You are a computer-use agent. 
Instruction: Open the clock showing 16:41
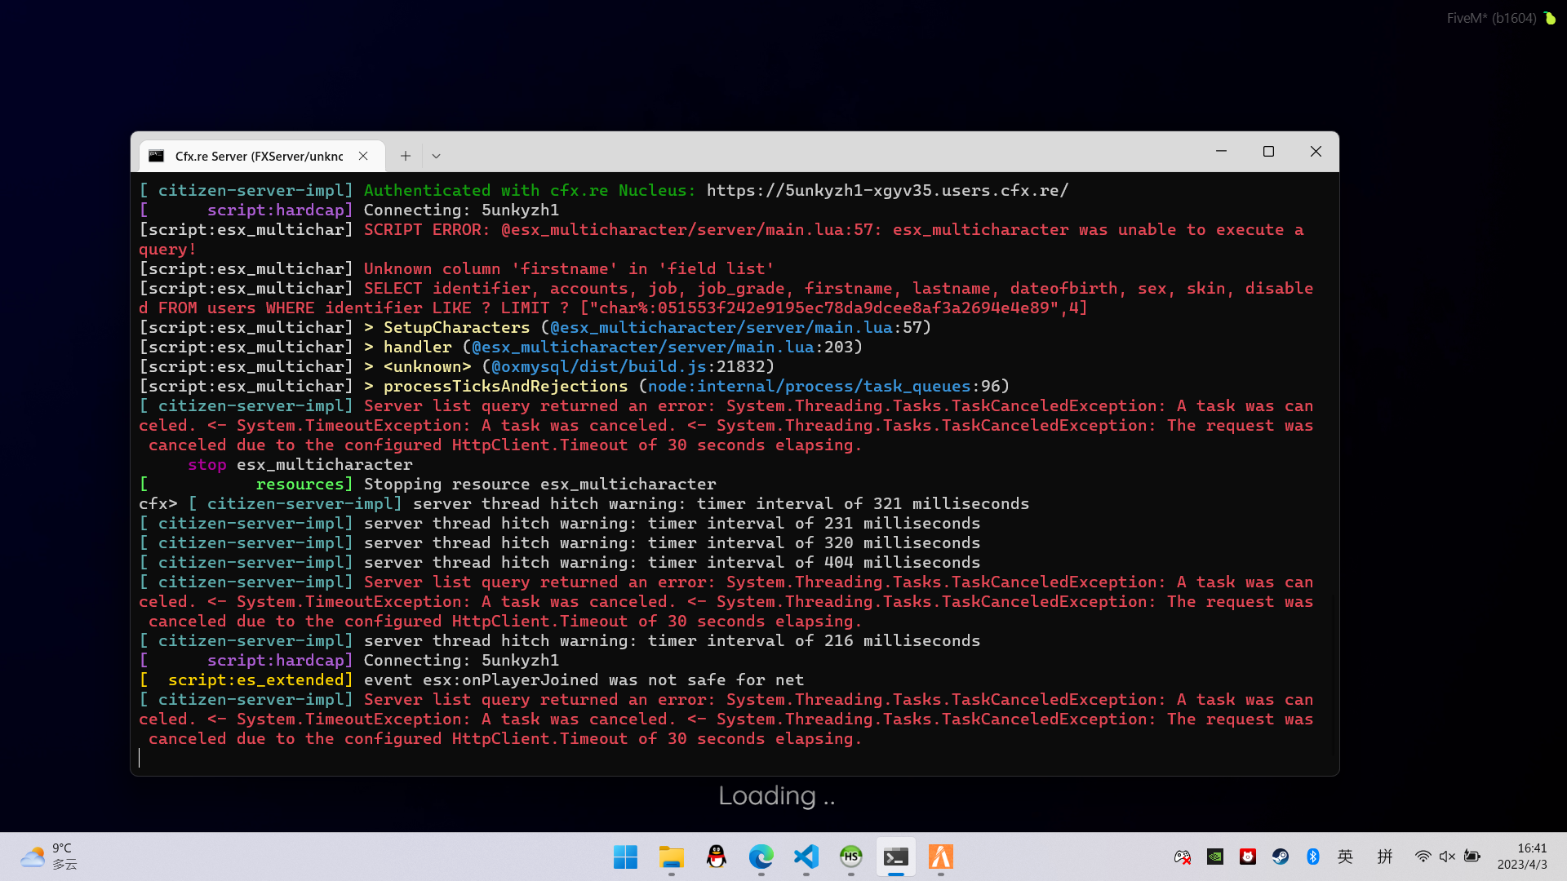[x=1522, y=857]
